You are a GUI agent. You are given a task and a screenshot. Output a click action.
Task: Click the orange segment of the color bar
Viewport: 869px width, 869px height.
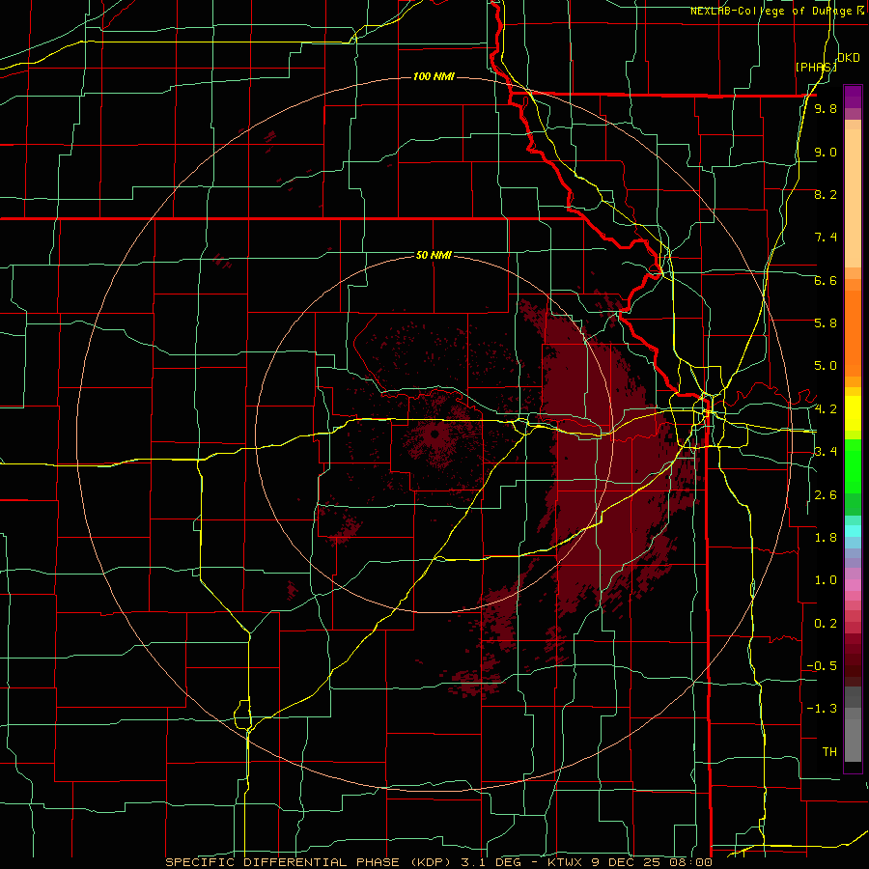click(x=853, y=332)
